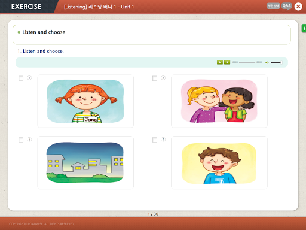The width and height of the screenshot is (306, 230).
Task: Select the picture of two girl friends
Action: click(x=219, y=101)
